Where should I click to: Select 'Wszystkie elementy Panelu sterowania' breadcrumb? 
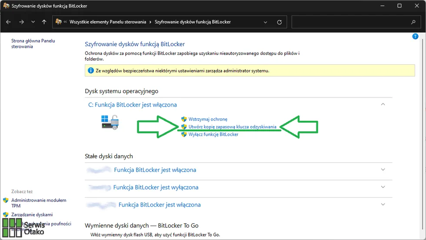[x=108, y=22]
